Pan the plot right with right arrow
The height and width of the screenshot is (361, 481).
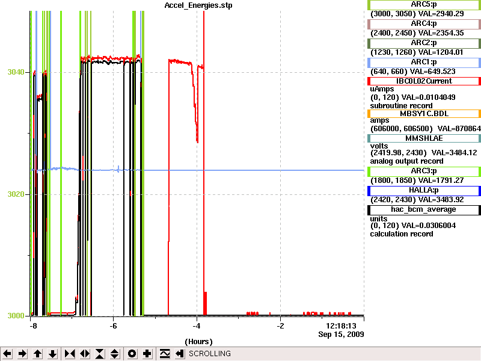tap(22, 354)
